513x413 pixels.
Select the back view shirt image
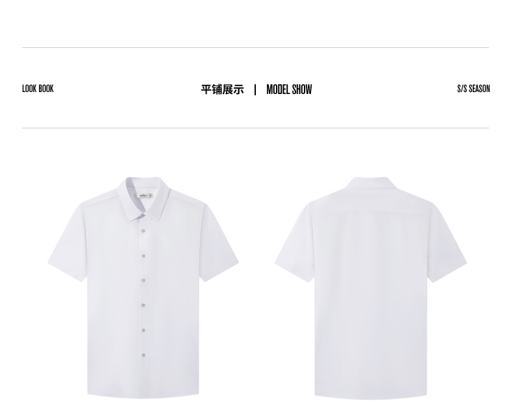click(371, 288)
